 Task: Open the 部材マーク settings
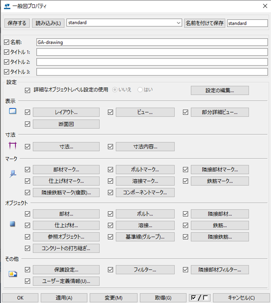click(x=66, y=170)
